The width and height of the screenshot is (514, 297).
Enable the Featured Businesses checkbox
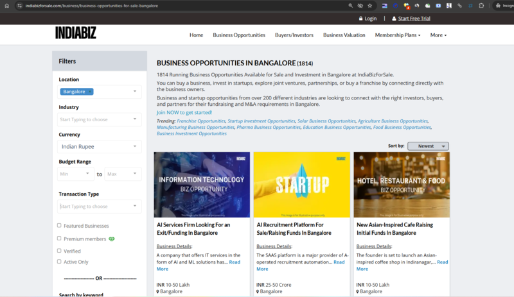(x=59, y=226)
